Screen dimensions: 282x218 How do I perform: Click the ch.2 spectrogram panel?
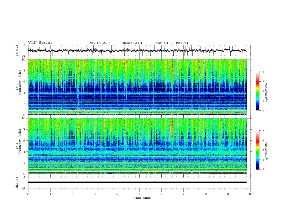click(x=137, y=146)
